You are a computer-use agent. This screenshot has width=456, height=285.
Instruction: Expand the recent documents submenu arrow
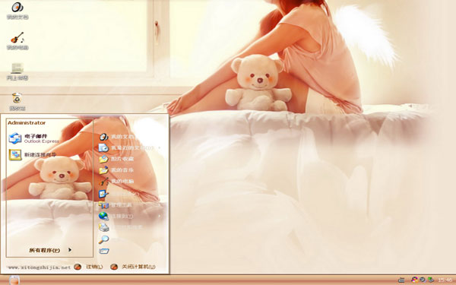coord(159,147)
